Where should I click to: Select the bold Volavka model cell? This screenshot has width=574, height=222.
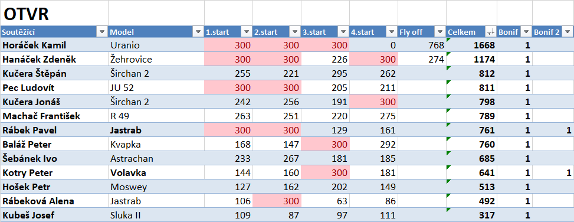point(156,172)
